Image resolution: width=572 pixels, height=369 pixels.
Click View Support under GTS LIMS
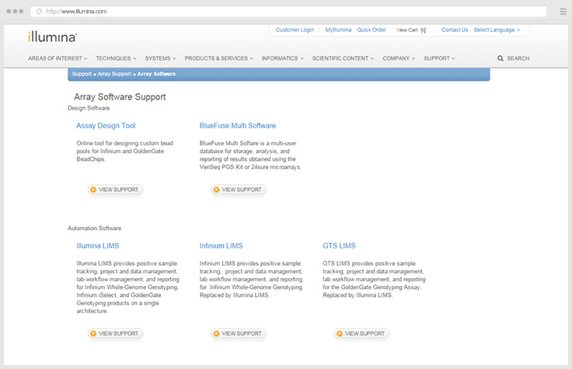pyautogui.click(x=361, y=333)
